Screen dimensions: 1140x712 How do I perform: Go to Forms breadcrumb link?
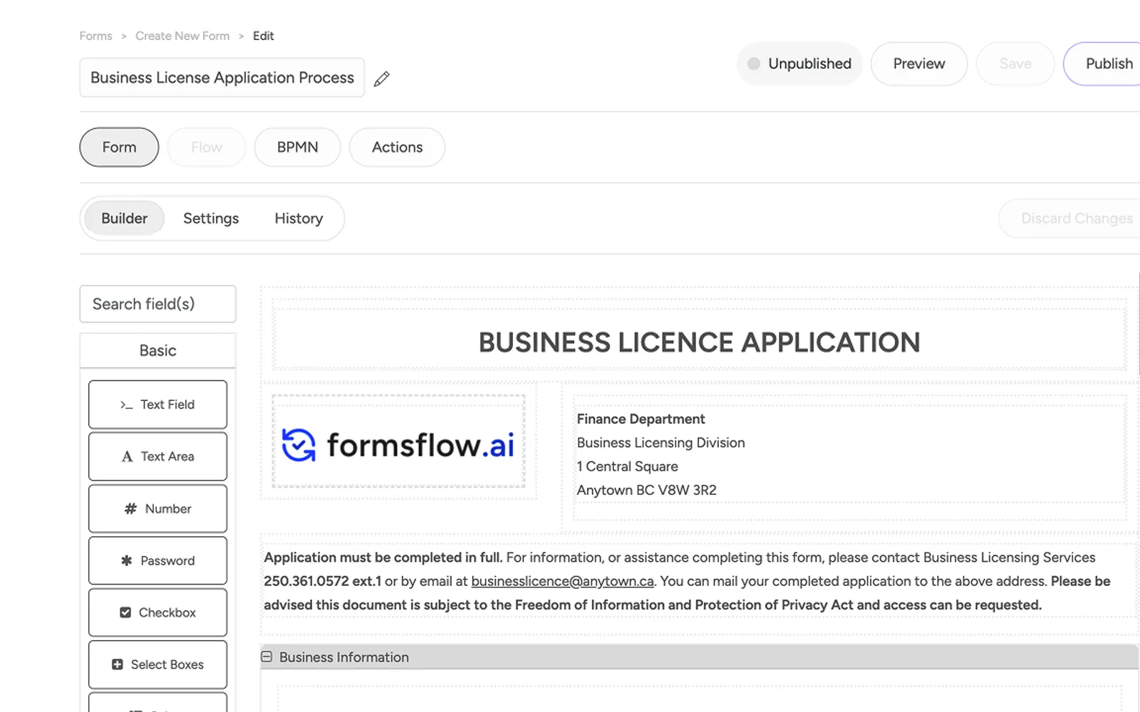(95, 36)
